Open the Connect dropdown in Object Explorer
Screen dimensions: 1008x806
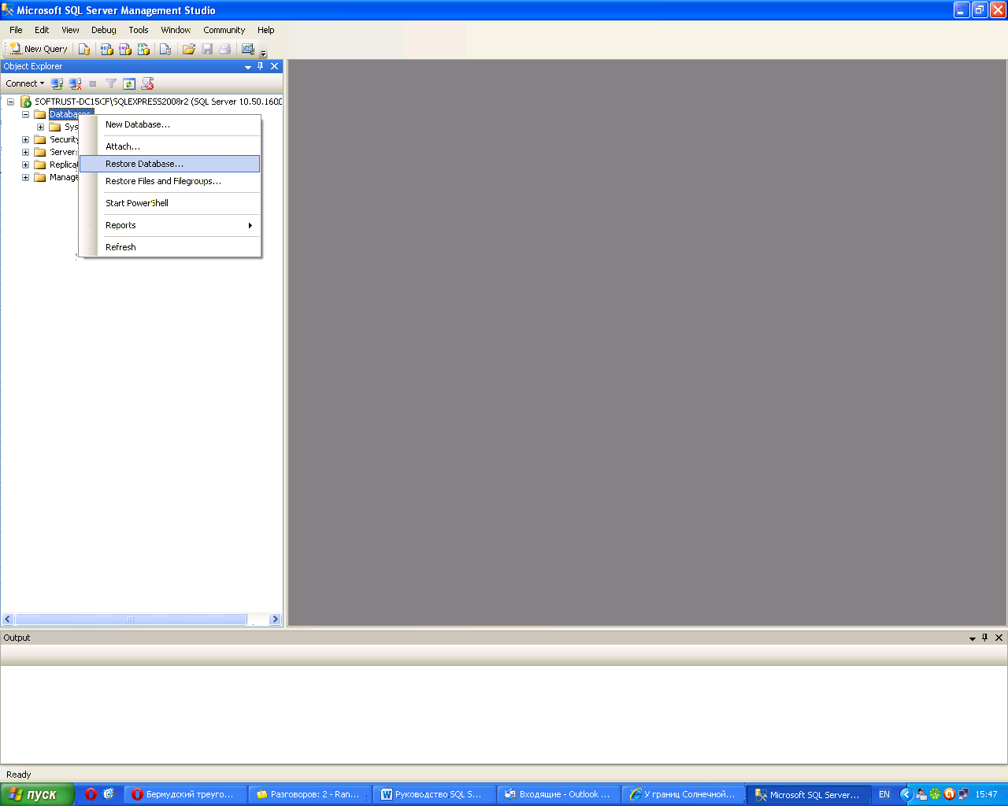[25, 83]
